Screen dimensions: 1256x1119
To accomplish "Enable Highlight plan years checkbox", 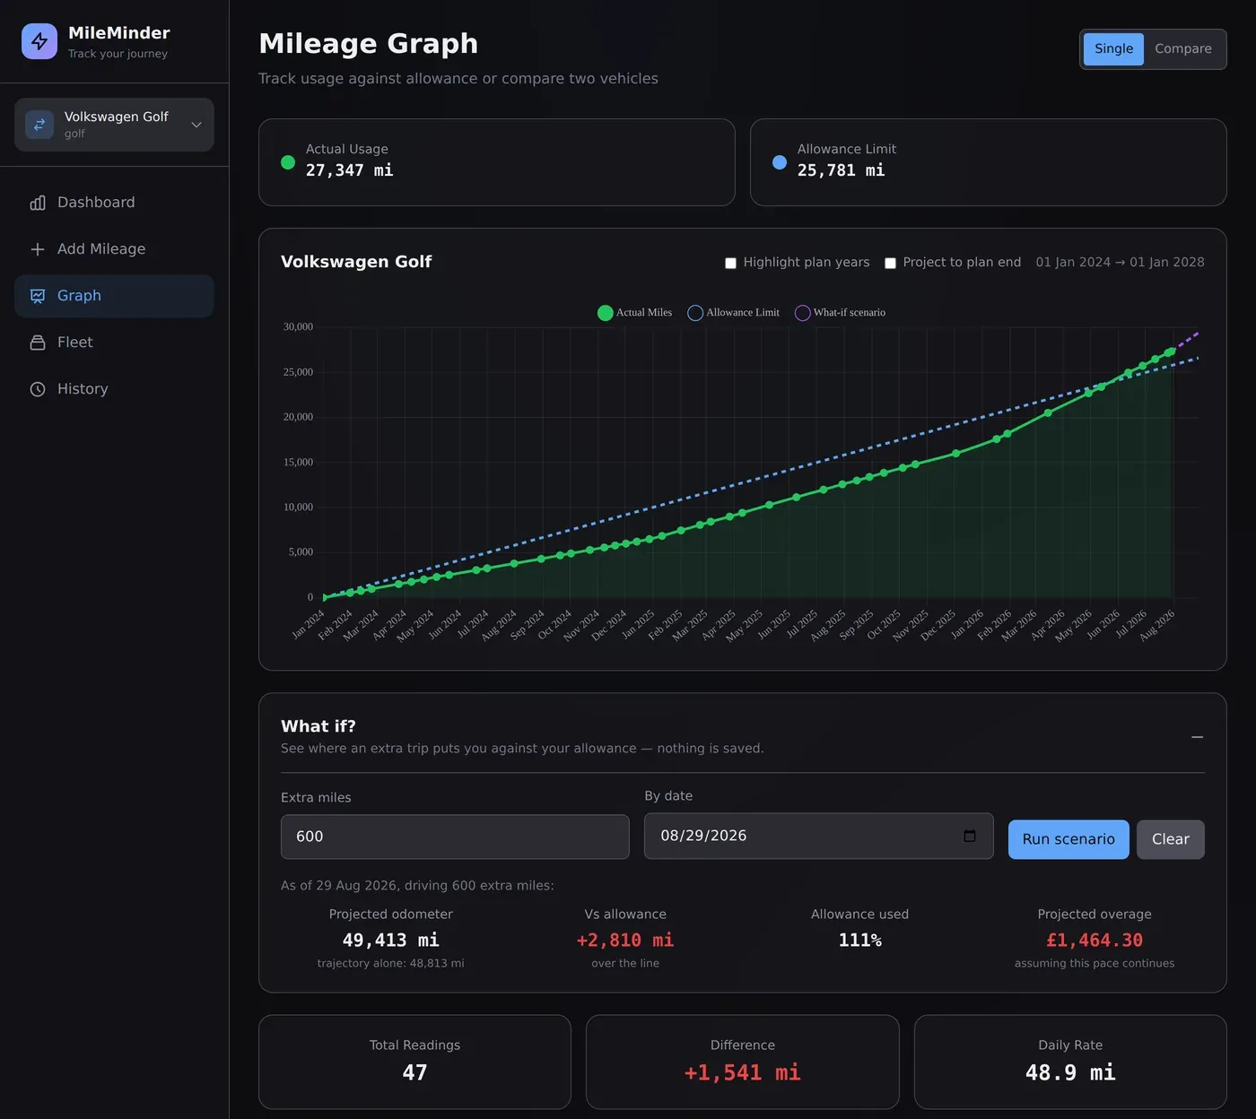I will click(x=730, y=263).
